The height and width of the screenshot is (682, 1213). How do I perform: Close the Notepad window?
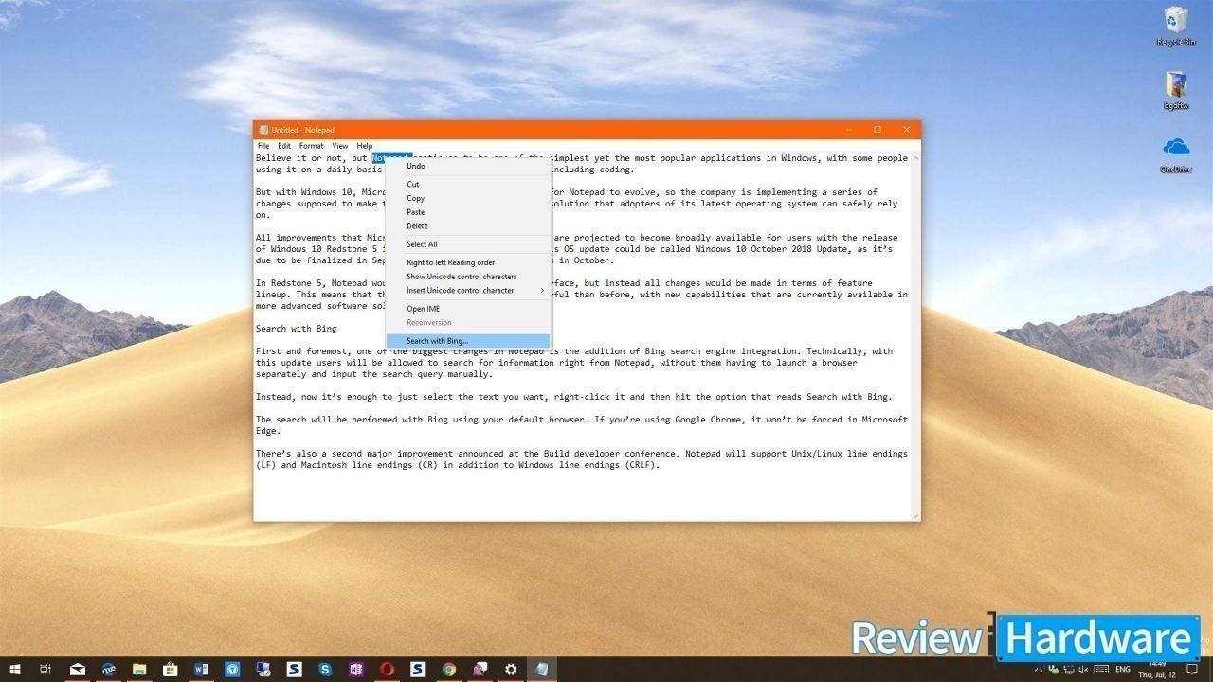(907, 130)
